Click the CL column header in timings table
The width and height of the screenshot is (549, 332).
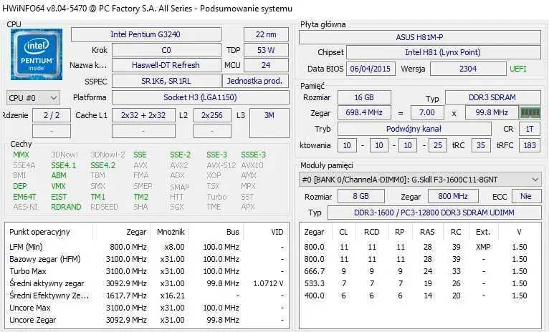(x=343, y=232)
